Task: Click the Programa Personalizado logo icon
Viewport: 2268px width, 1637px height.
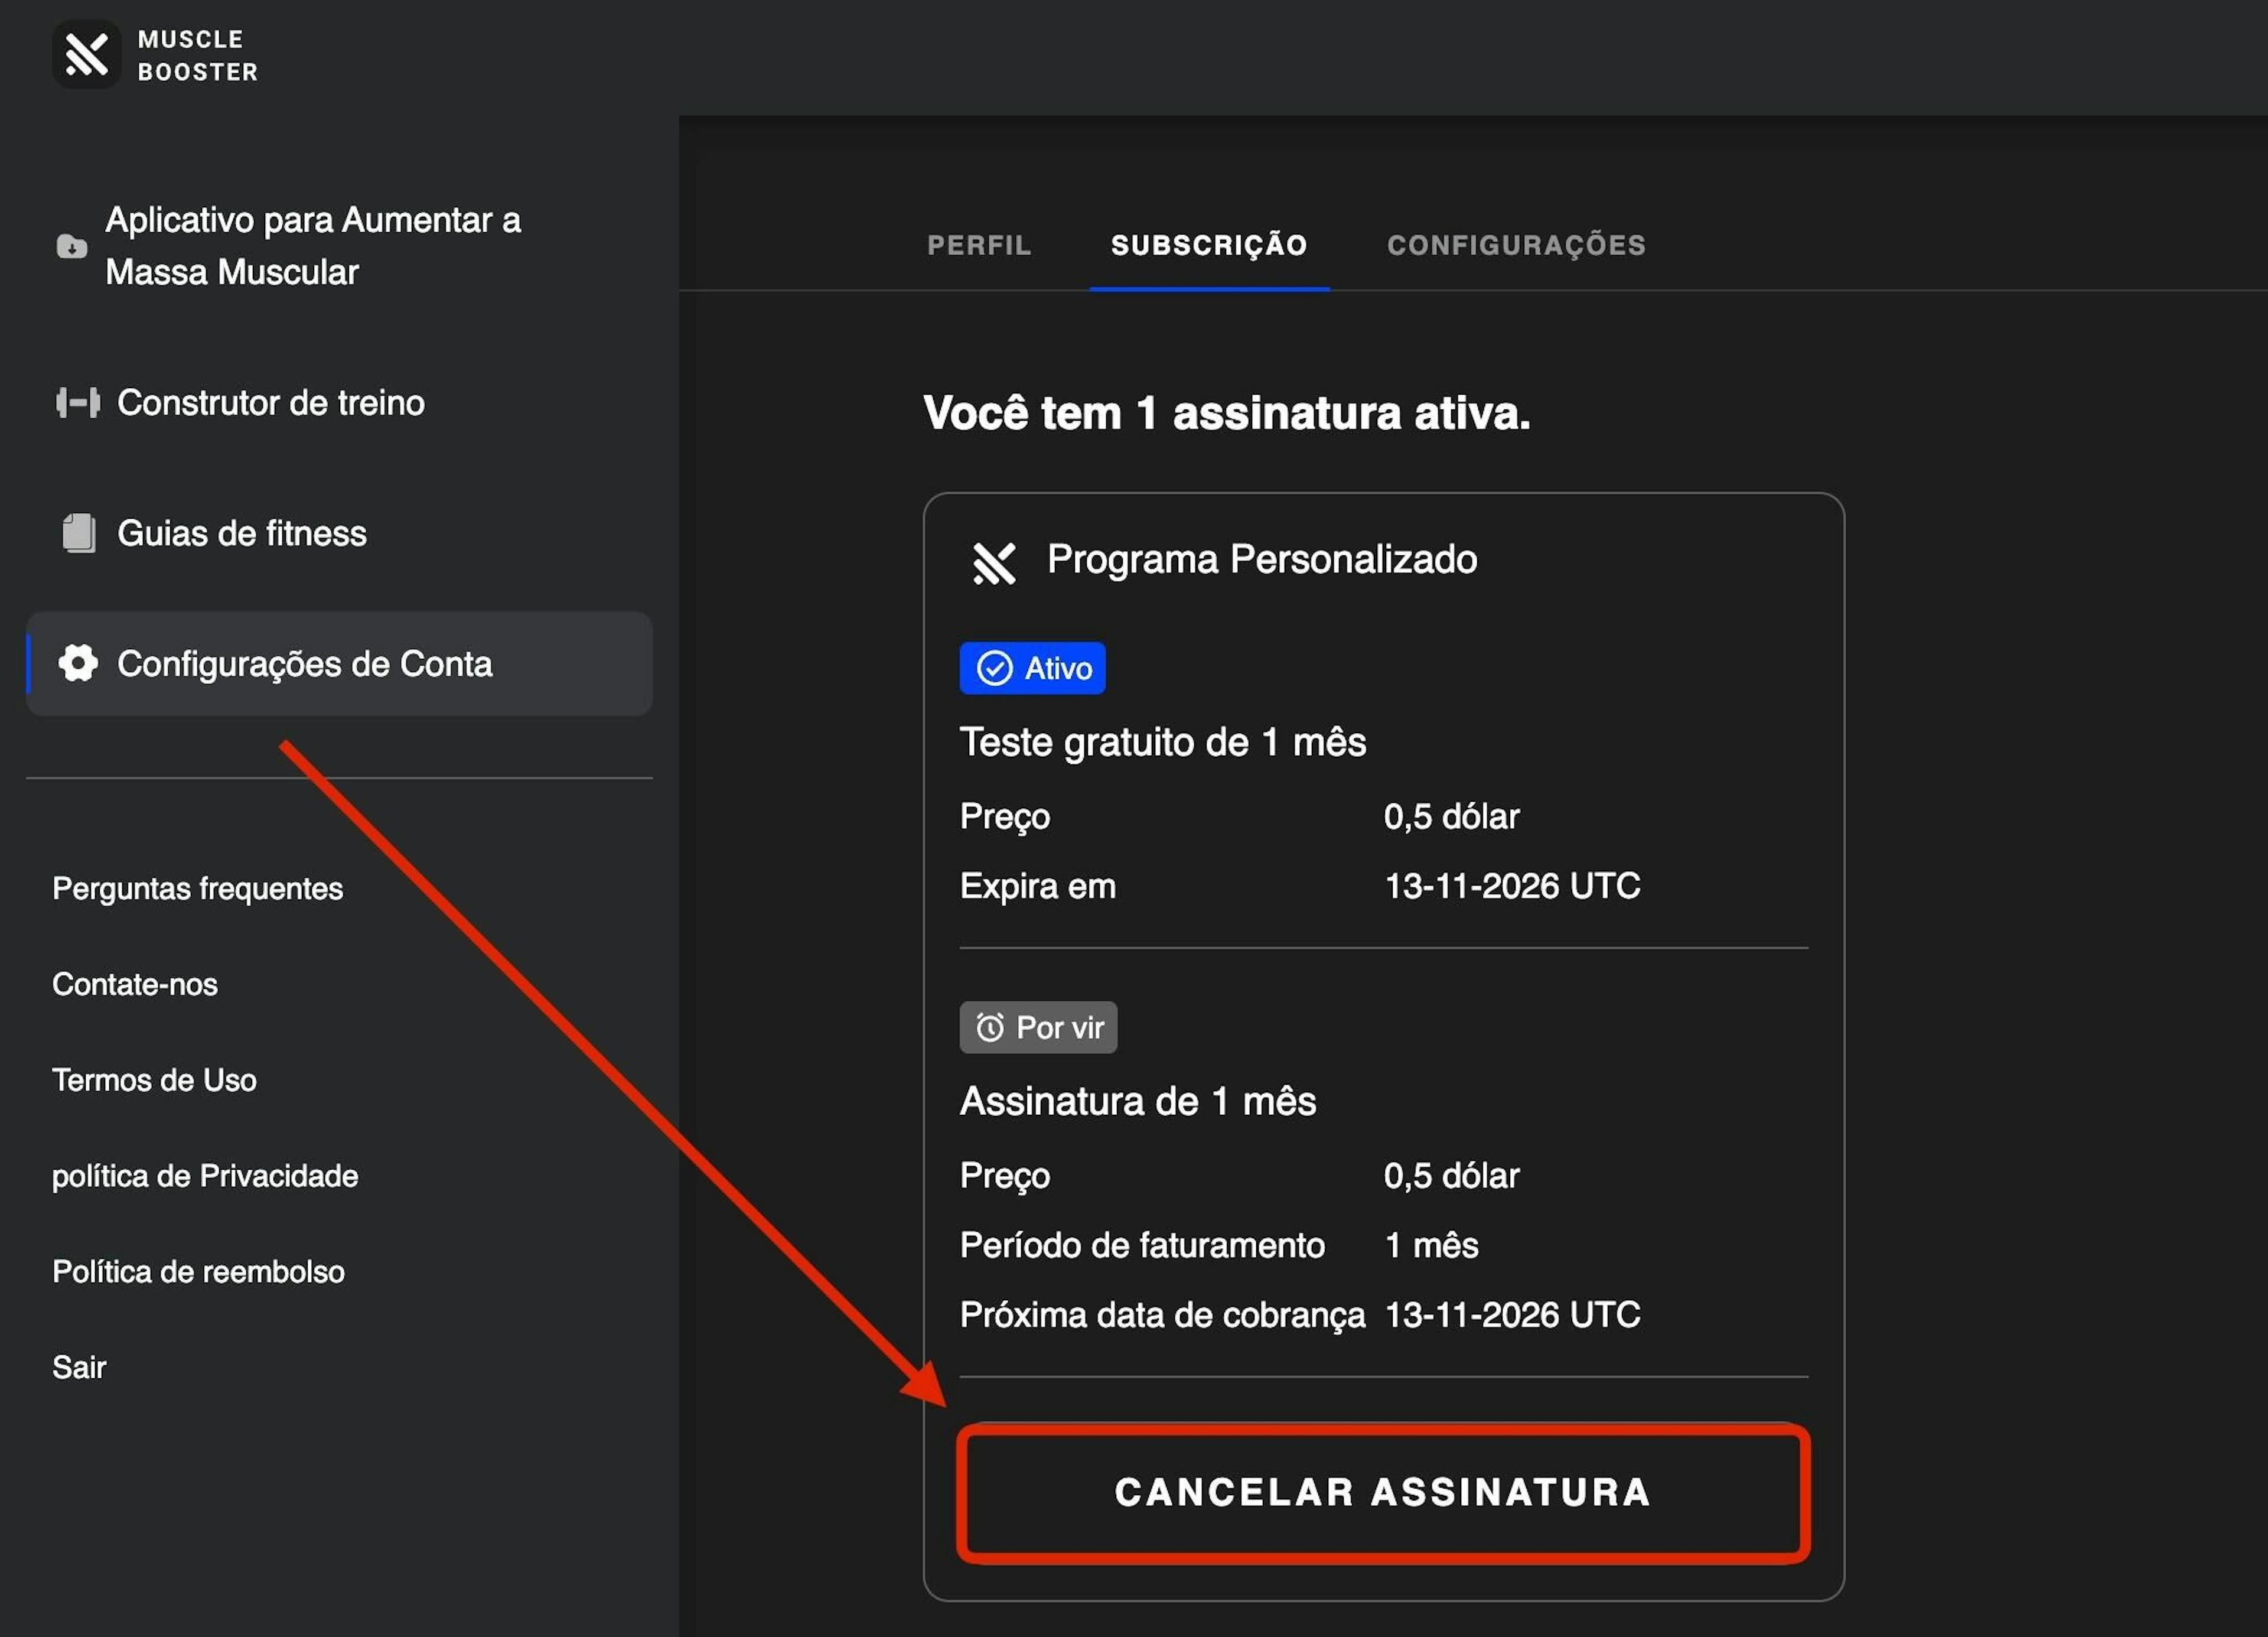Action: pos(994,563)
